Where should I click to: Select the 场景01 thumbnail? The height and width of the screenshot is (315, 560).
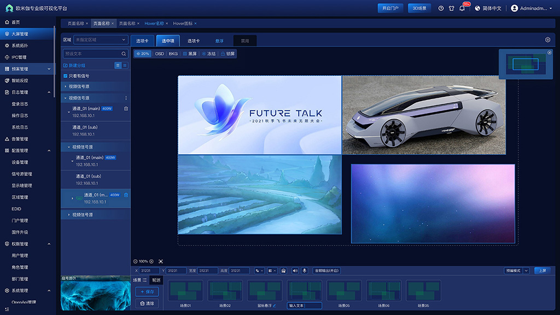[185, 290]
